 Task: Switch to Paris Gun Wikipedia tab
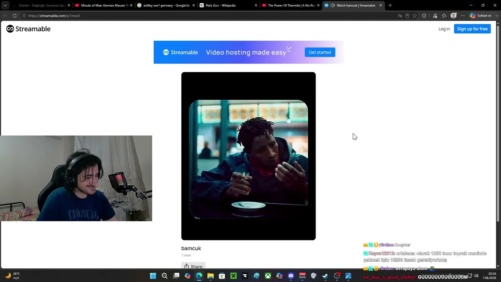(x=228, y=5)
